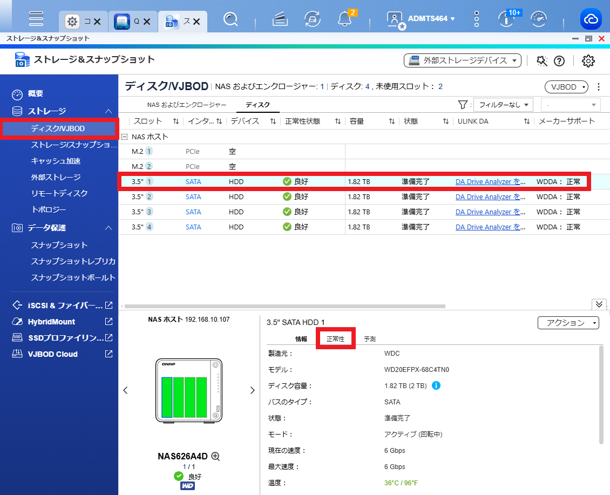Open the QTS main hamburger menu
610x495 pixels.
point(36,19)
